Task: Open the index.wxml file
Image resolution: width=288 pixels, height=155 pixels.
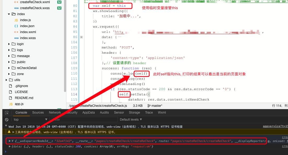Action: 28,32
